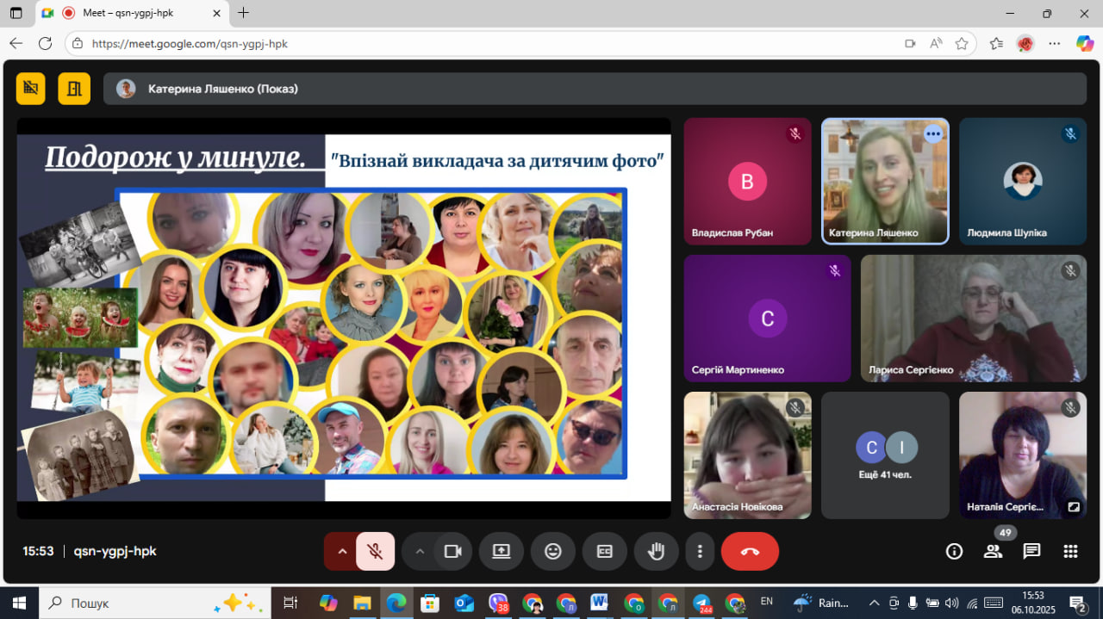Open the meeting details info icon
The height and width of the screenshot is (619, 1103).
coord(954,551)
